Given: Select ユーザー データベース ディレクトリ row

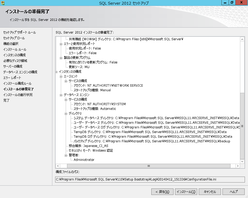Looking at the screenshot, I should pos(156,123).
